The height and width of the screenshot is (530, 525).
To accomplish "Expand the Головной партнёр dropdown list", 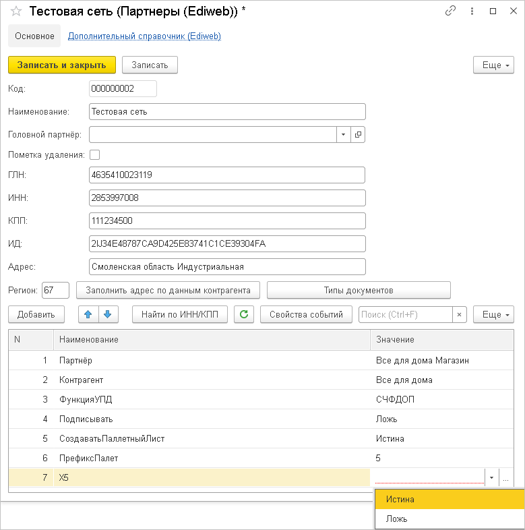I will pyautogui.click(x=343, y=134).
